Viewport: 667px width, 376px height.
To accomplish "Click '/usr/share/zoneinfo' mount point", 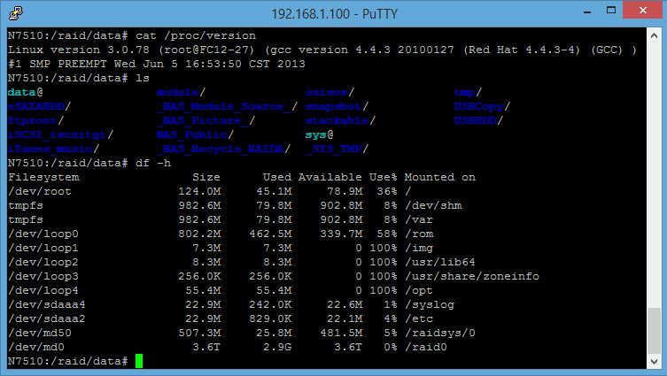I will coord(472,276).
